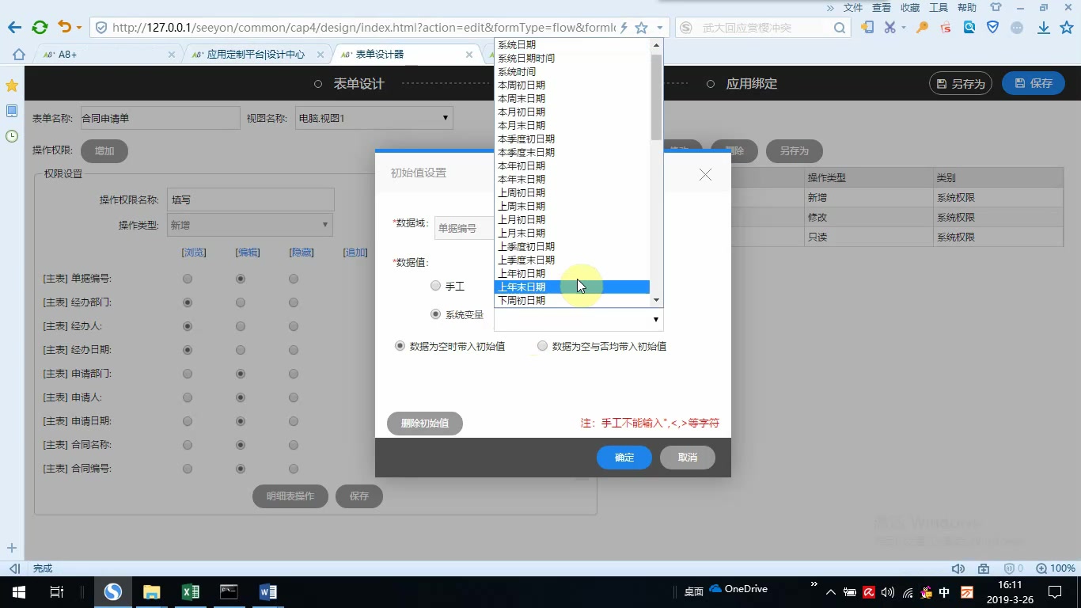This screenshot has width=1081, height=608.
Task: Select 上年末日期 in the list
Action: coord(572,287)
